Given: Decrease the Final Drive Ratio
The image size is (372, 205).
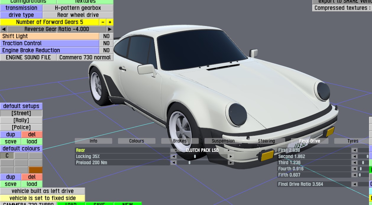Looking at the screenshot, I should (354, 184).
